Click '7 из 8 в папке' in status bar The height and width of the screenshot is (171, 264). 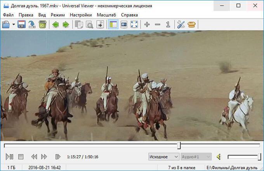[x=182, y=168]
